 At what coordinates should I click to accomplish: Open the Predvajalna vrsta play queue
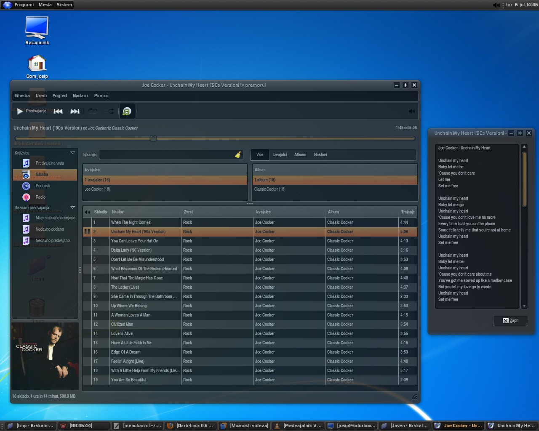click(45, 163)
